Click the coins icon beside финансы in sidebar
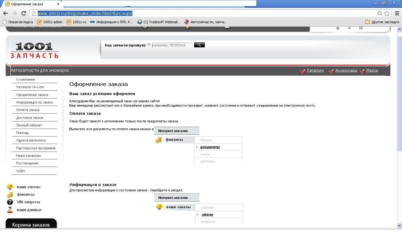The height and width of the screenshot is (251, 402). tap(10, 195)
